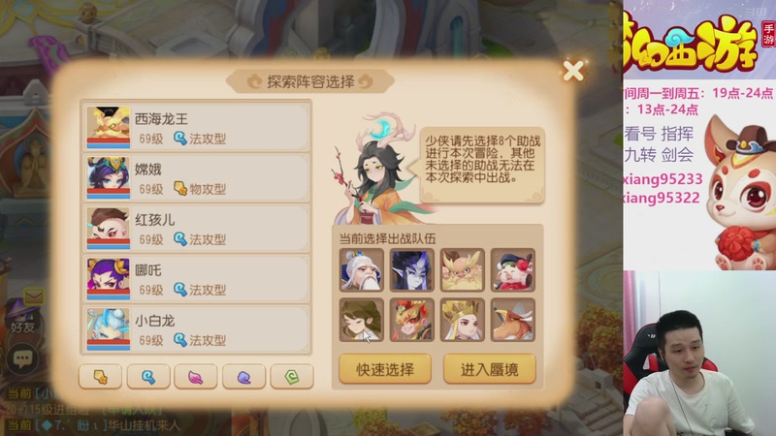Click the 快速选择 button

click(385, 369)
